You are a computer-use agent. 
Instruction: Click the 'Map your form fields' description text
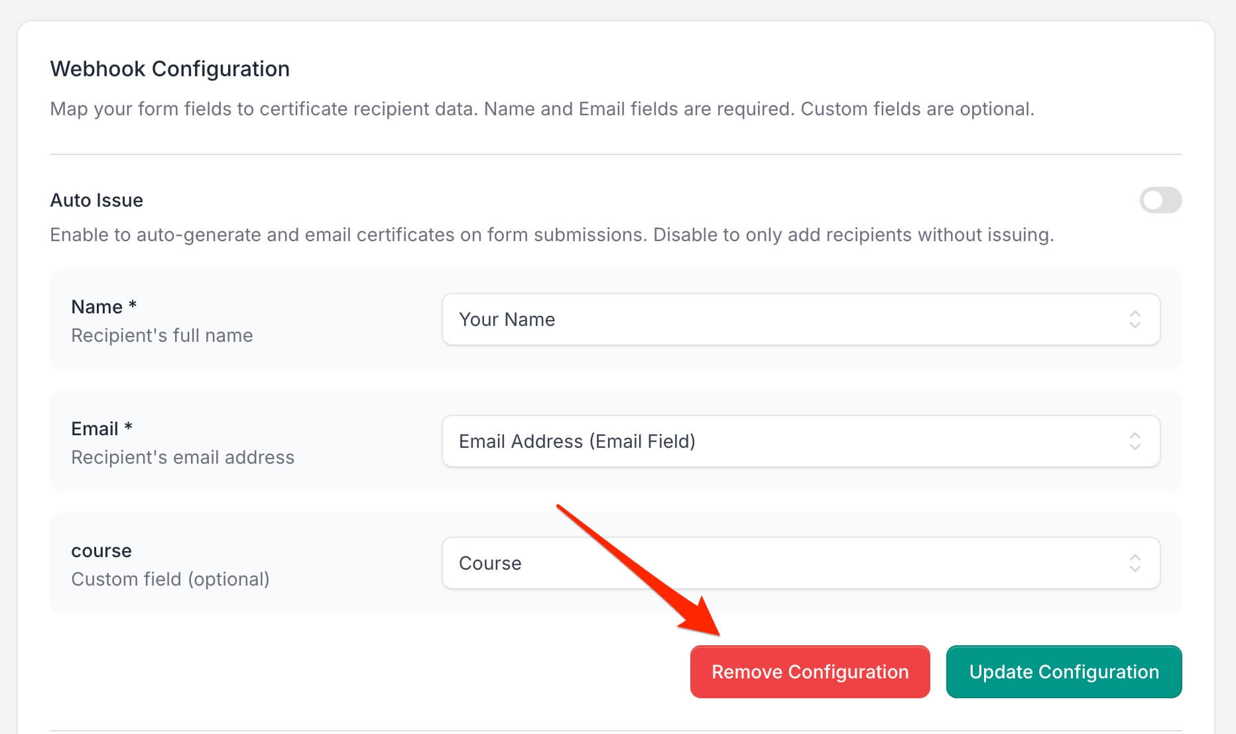pos(542,109)
